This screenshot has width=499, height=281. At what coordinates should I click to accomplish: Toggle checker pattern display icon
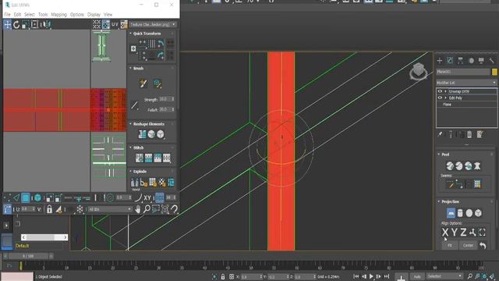coord(97,24)
